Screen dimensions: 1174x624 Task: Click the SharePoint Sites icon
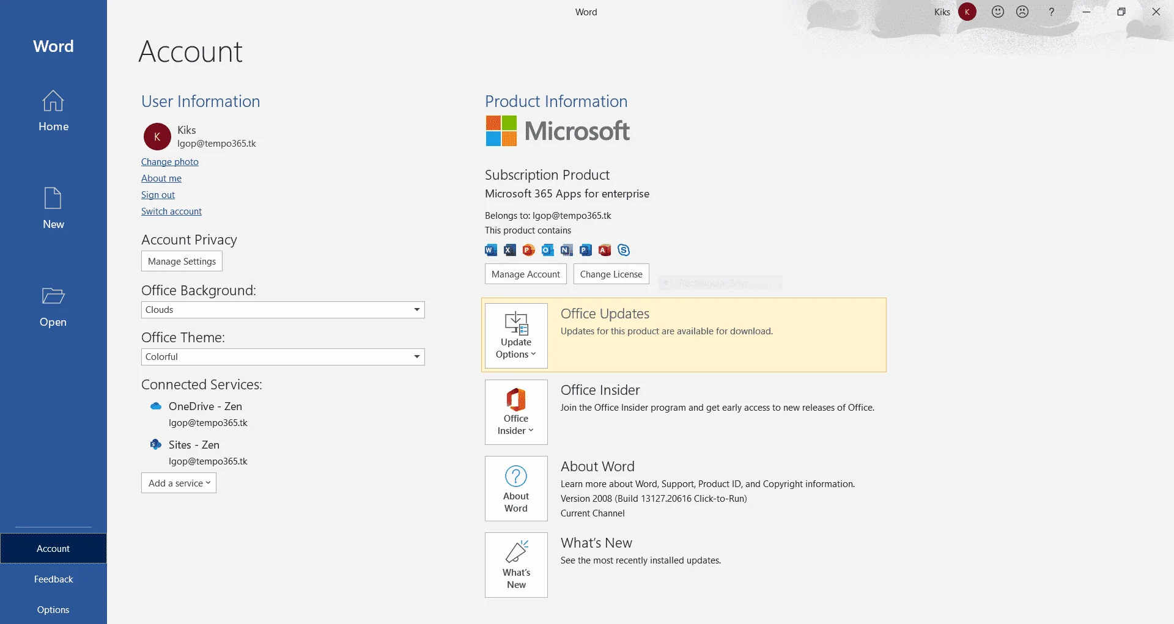pyautogui.click(x=156, y=444)
